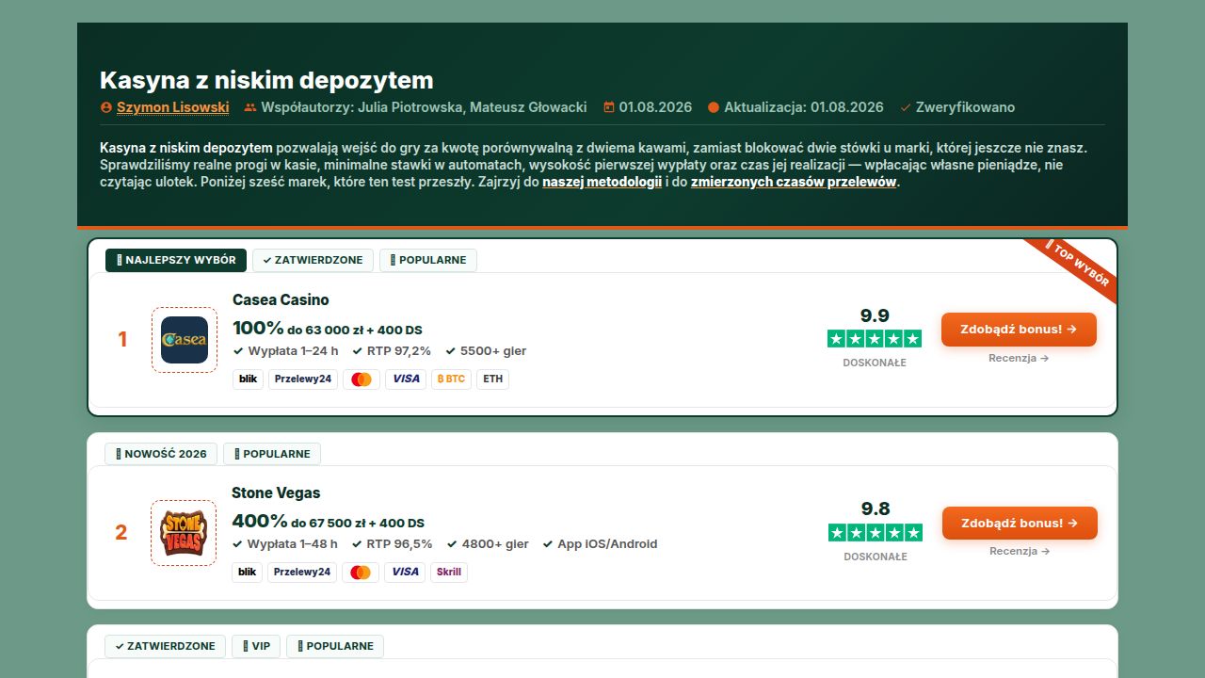
Task: Open author Szymon Lisowski's profile link
Action: (172, 107)
